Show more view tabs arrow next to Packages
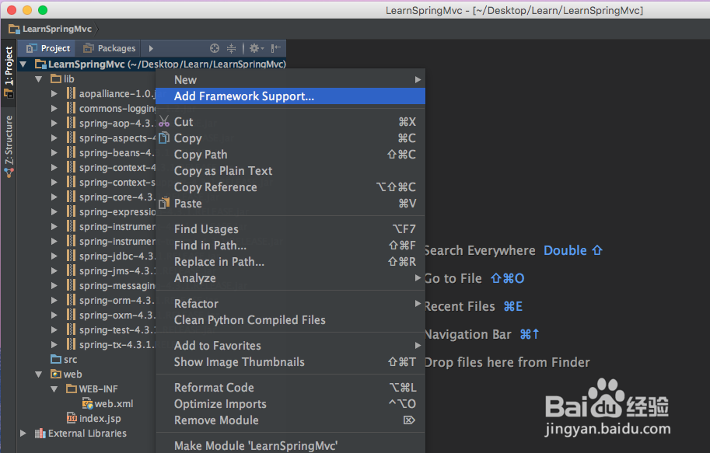 (x=151, y=48)
